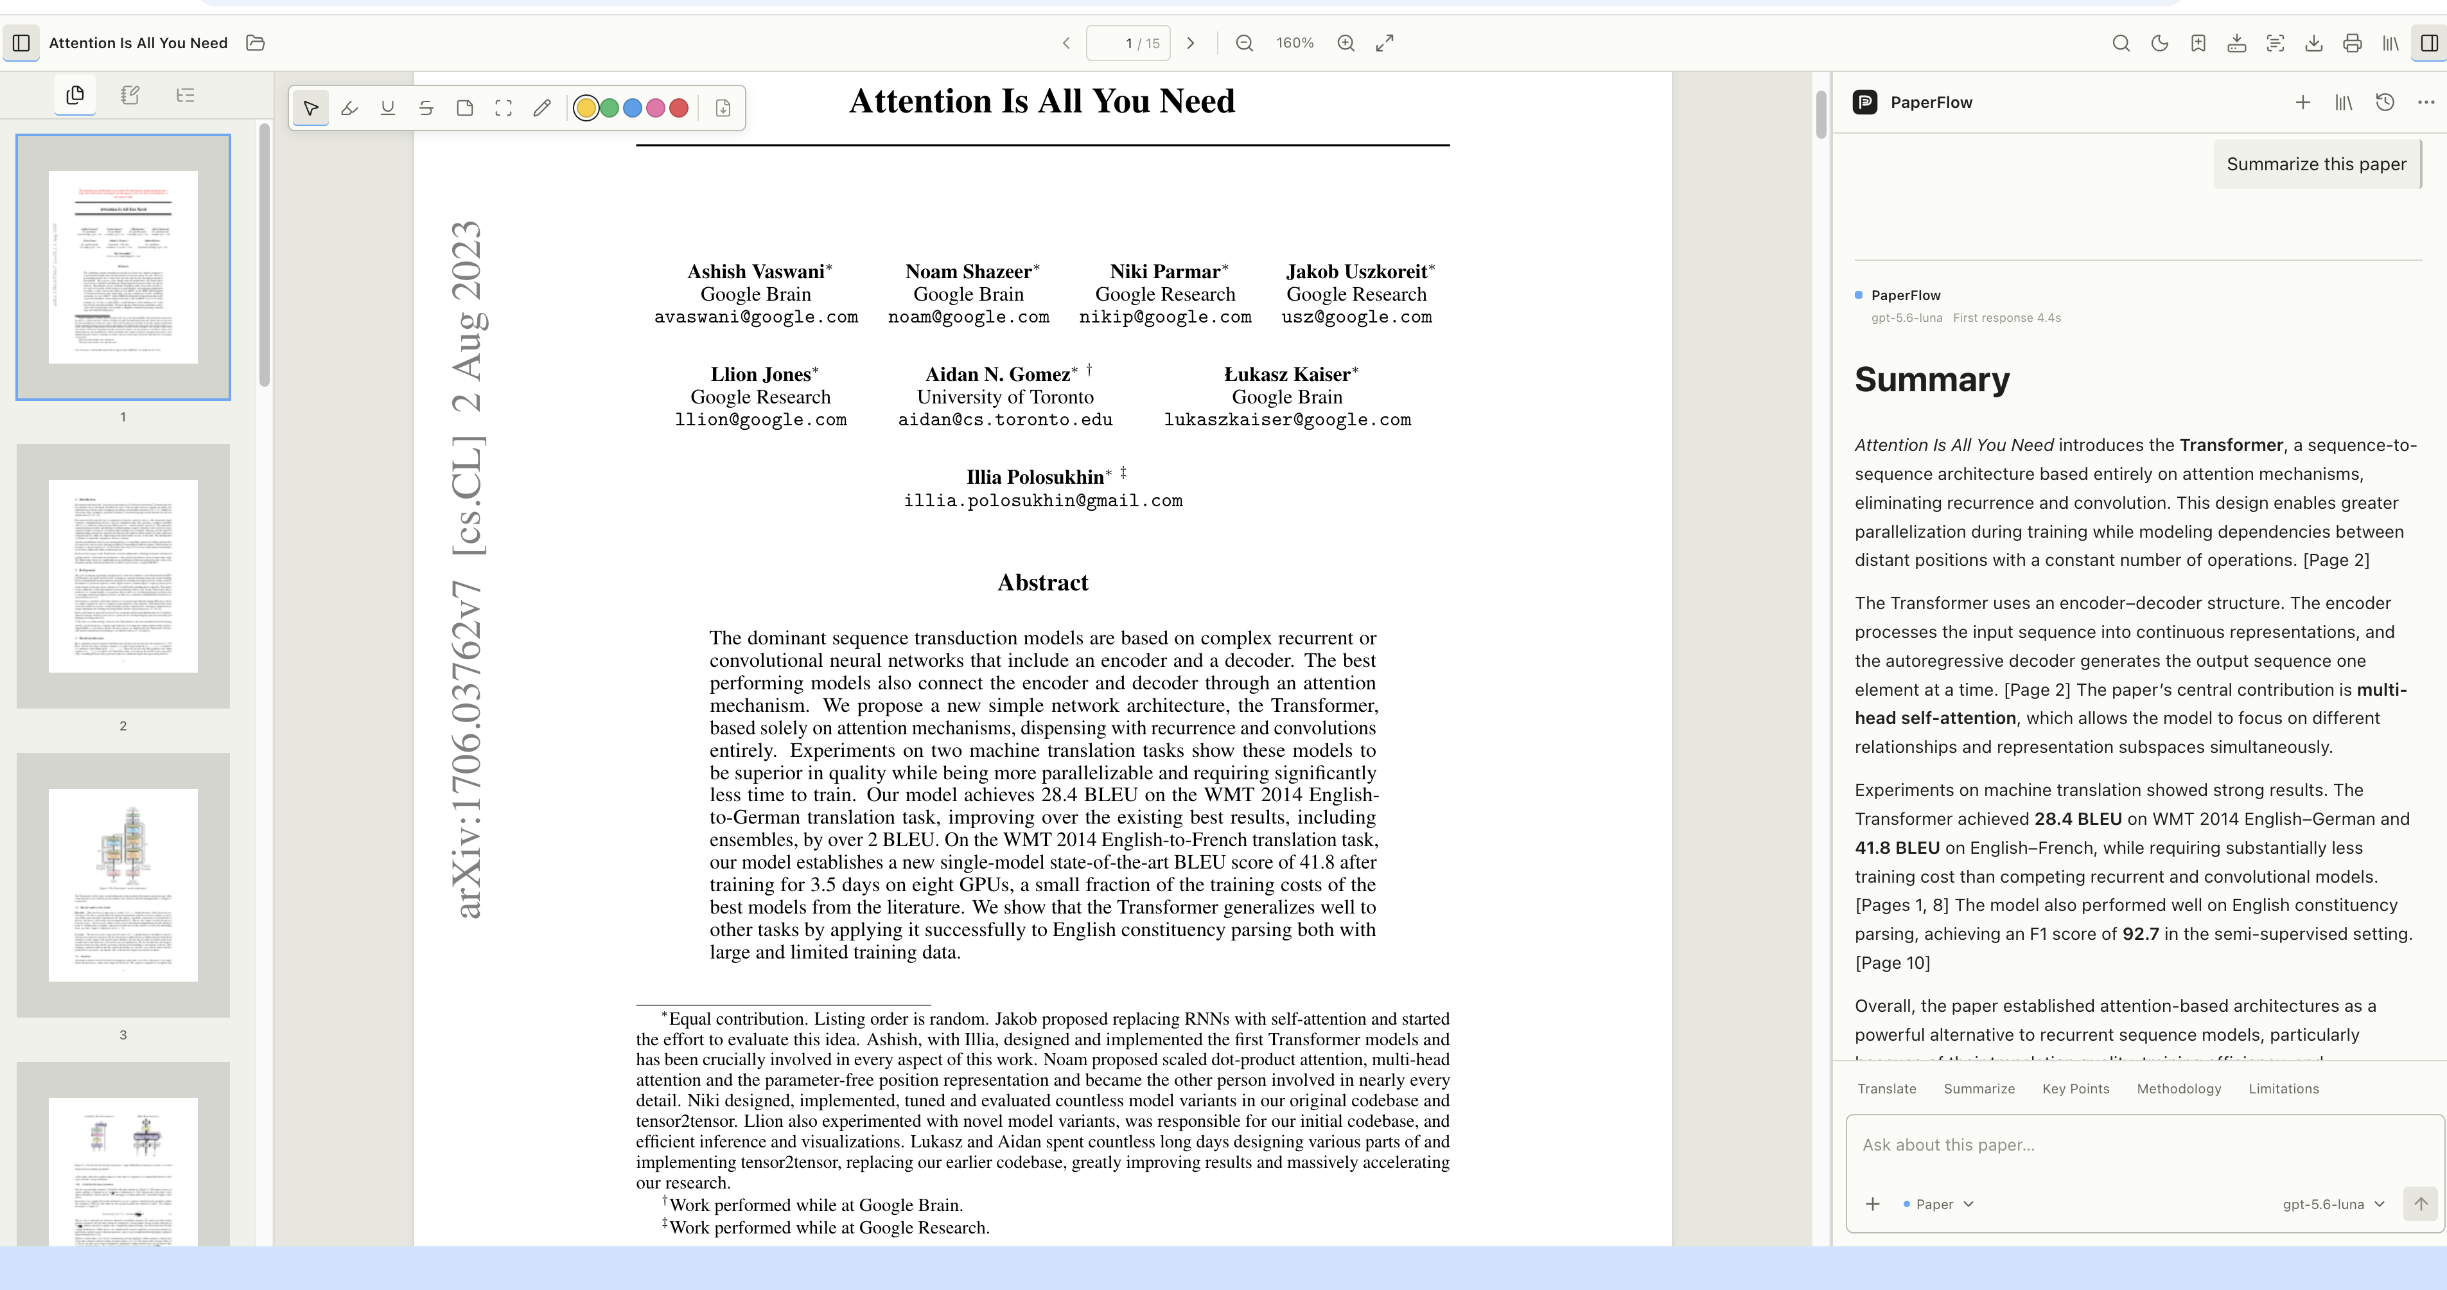Toggle the left sidebar panel button
Image resolution: width=2447 pixels, height=1290 pixels.
(22, 43)
